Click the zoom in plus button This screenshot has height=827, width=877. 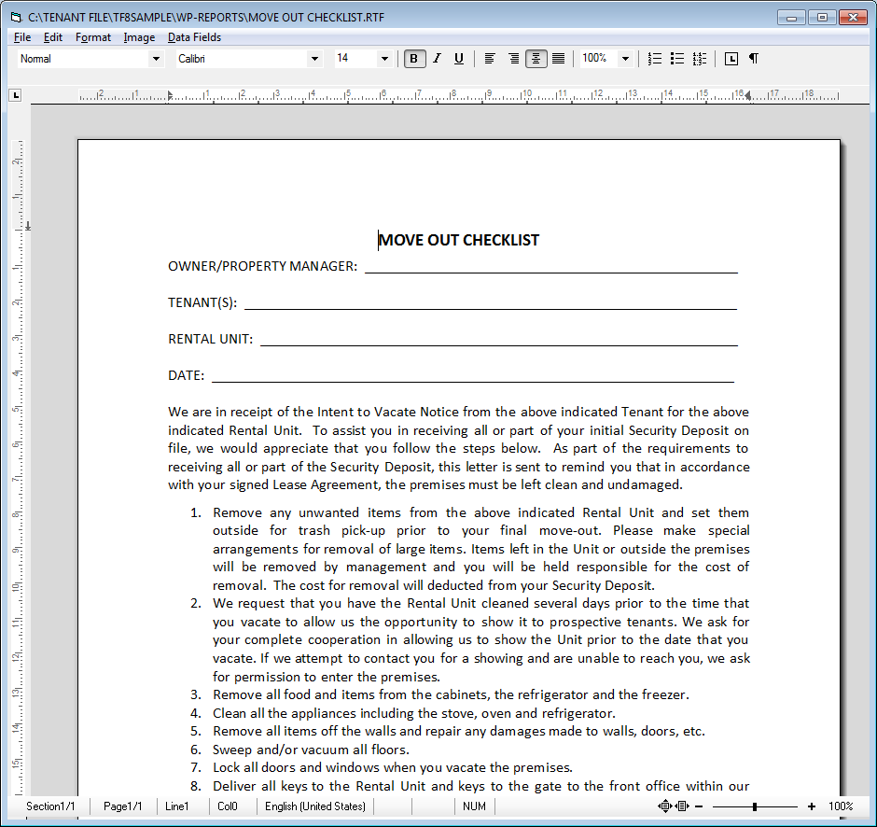pos(812,806)
